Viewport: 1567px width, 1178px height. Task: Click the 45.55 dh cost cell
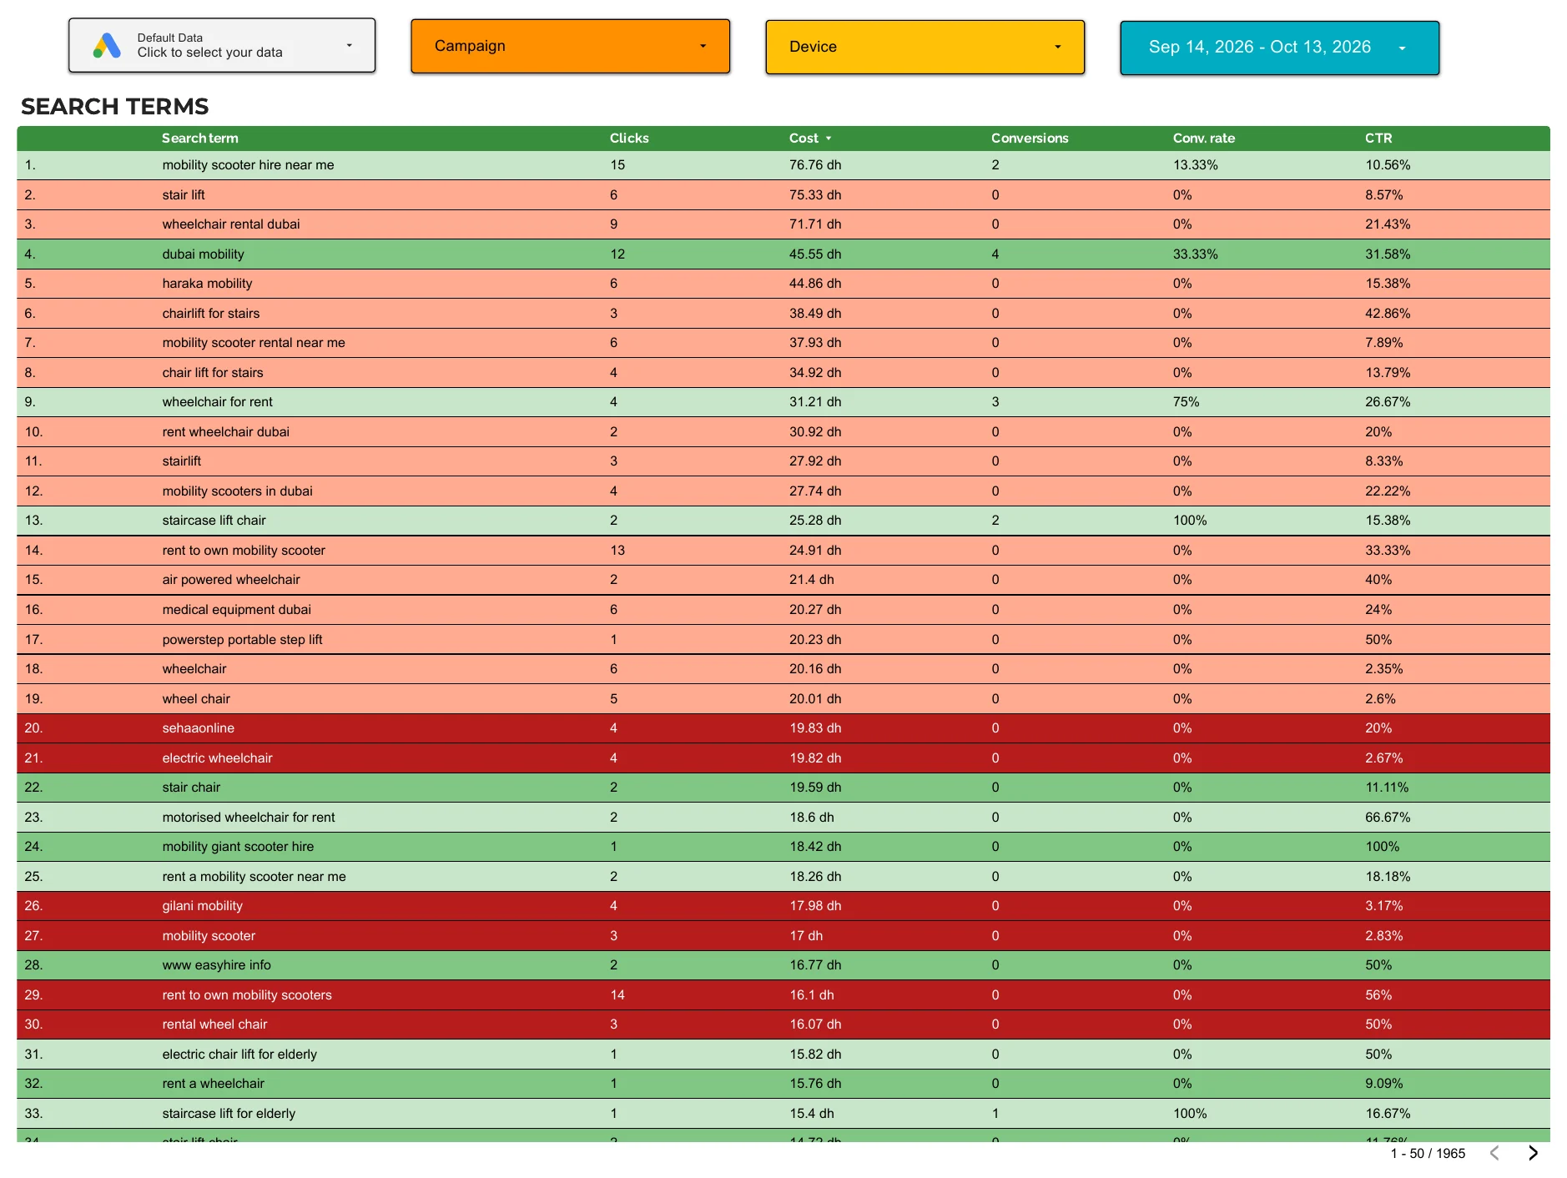[815, 254]
